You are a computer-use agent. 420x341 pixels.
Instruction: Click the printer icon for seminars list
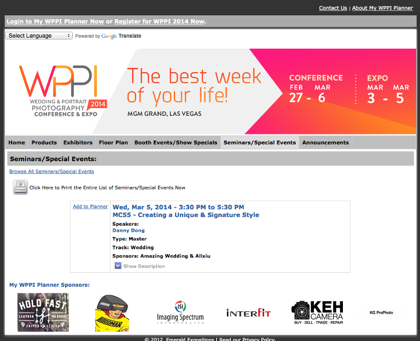click(20, 187)
